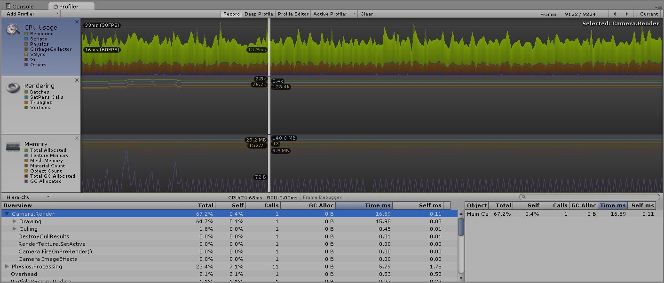664x283 pixels.
Task: Open the Hierarchy view dropdown
Action: tap(26, 197)
